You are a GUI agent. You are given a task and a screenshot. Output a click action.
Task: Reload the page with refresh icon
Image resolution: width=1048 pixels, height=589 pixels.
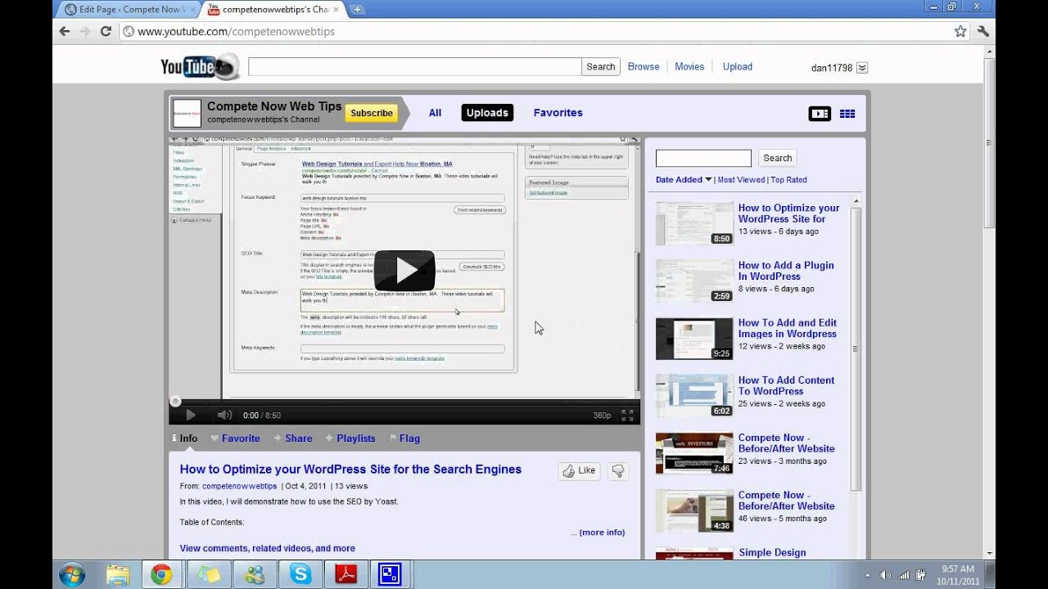coord(106,31)
